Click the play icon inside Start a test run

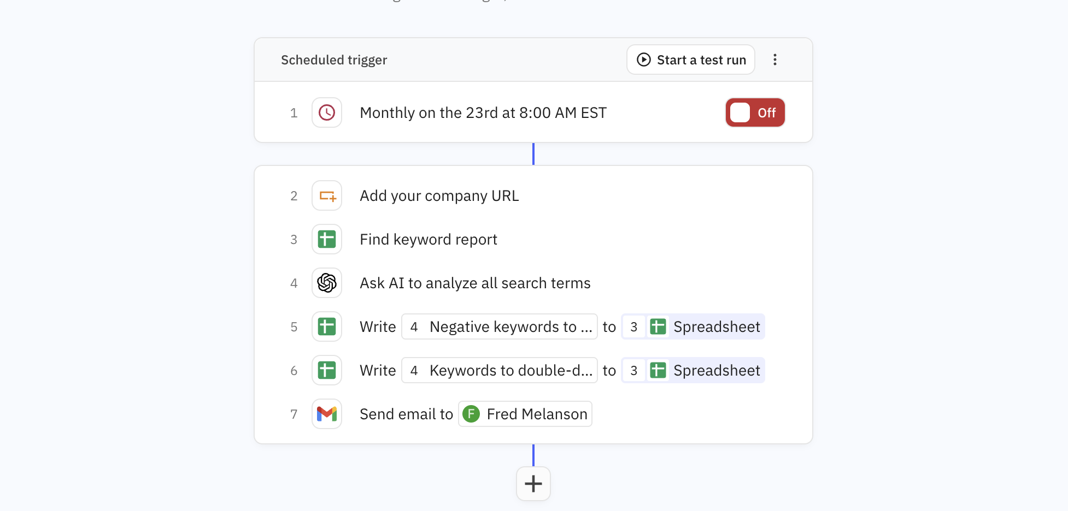pos(643,60)
